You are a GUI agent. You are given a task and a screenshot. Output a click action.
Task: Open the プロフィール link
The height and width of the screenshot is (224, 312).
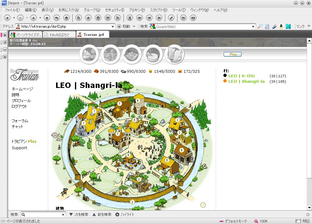[21, 100]
